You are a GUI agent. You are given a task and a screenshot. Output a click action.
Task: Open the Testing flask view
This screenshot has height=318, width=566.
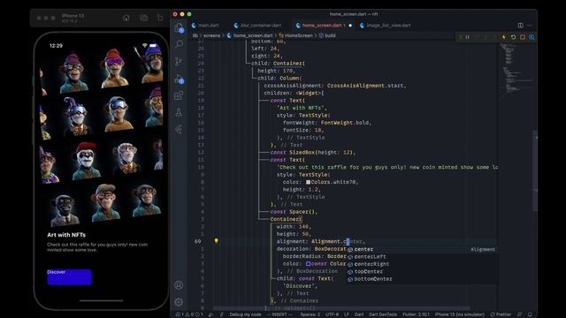(179, 112)
